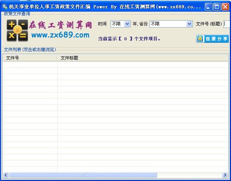This screenshot has width=231, height=181.
Task: Click the 文件列表 group label
Action: tap(30, 50)
